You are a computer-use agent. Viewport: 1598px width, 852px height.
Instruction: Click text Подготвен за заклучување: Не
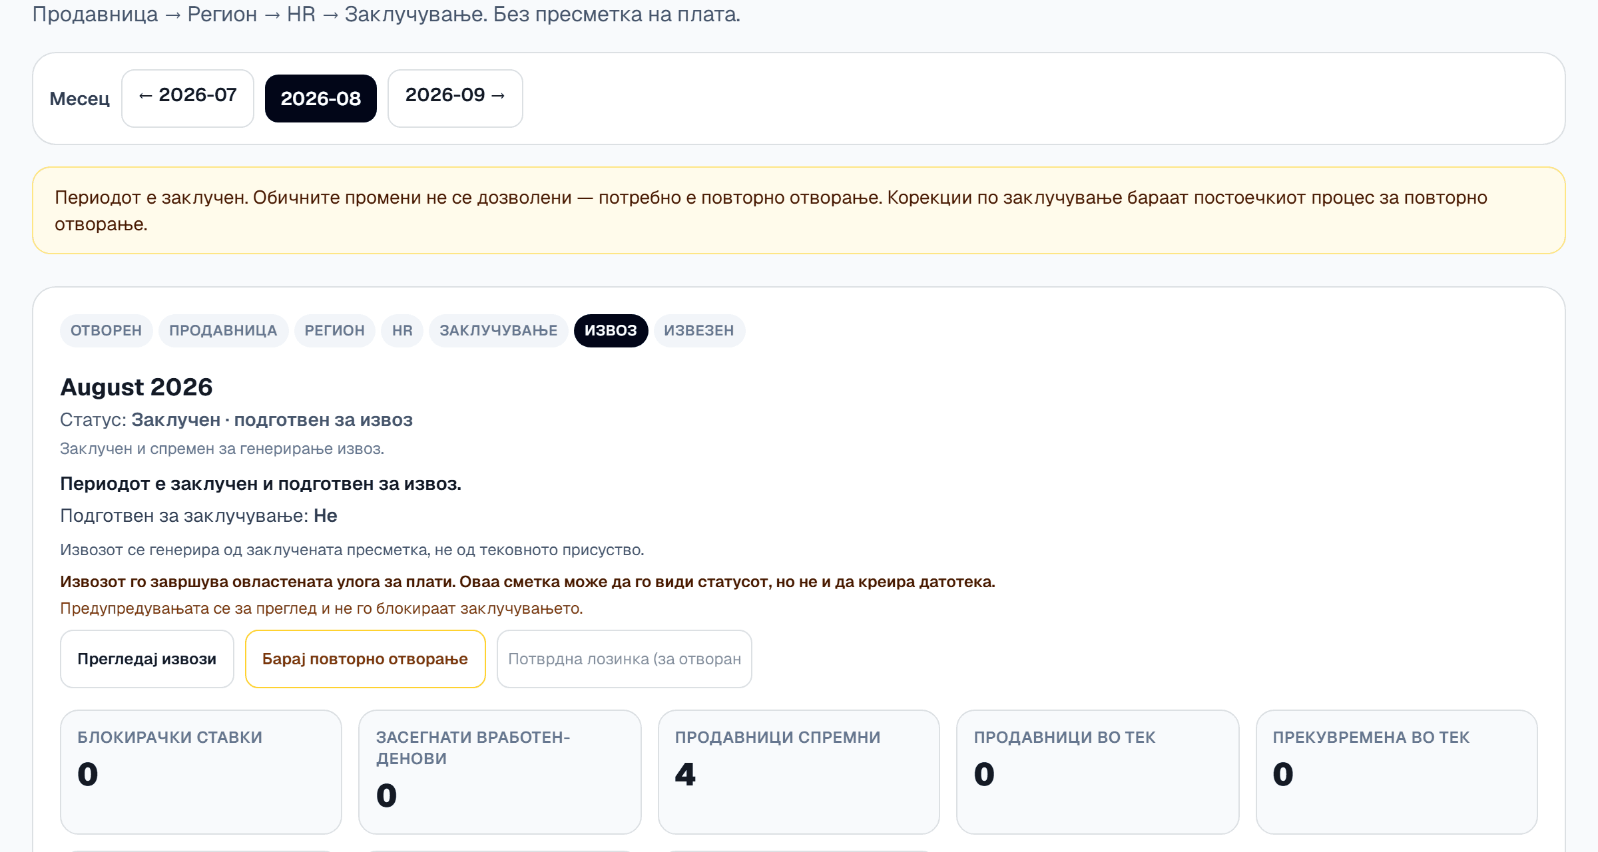click(x=198, y=515)
